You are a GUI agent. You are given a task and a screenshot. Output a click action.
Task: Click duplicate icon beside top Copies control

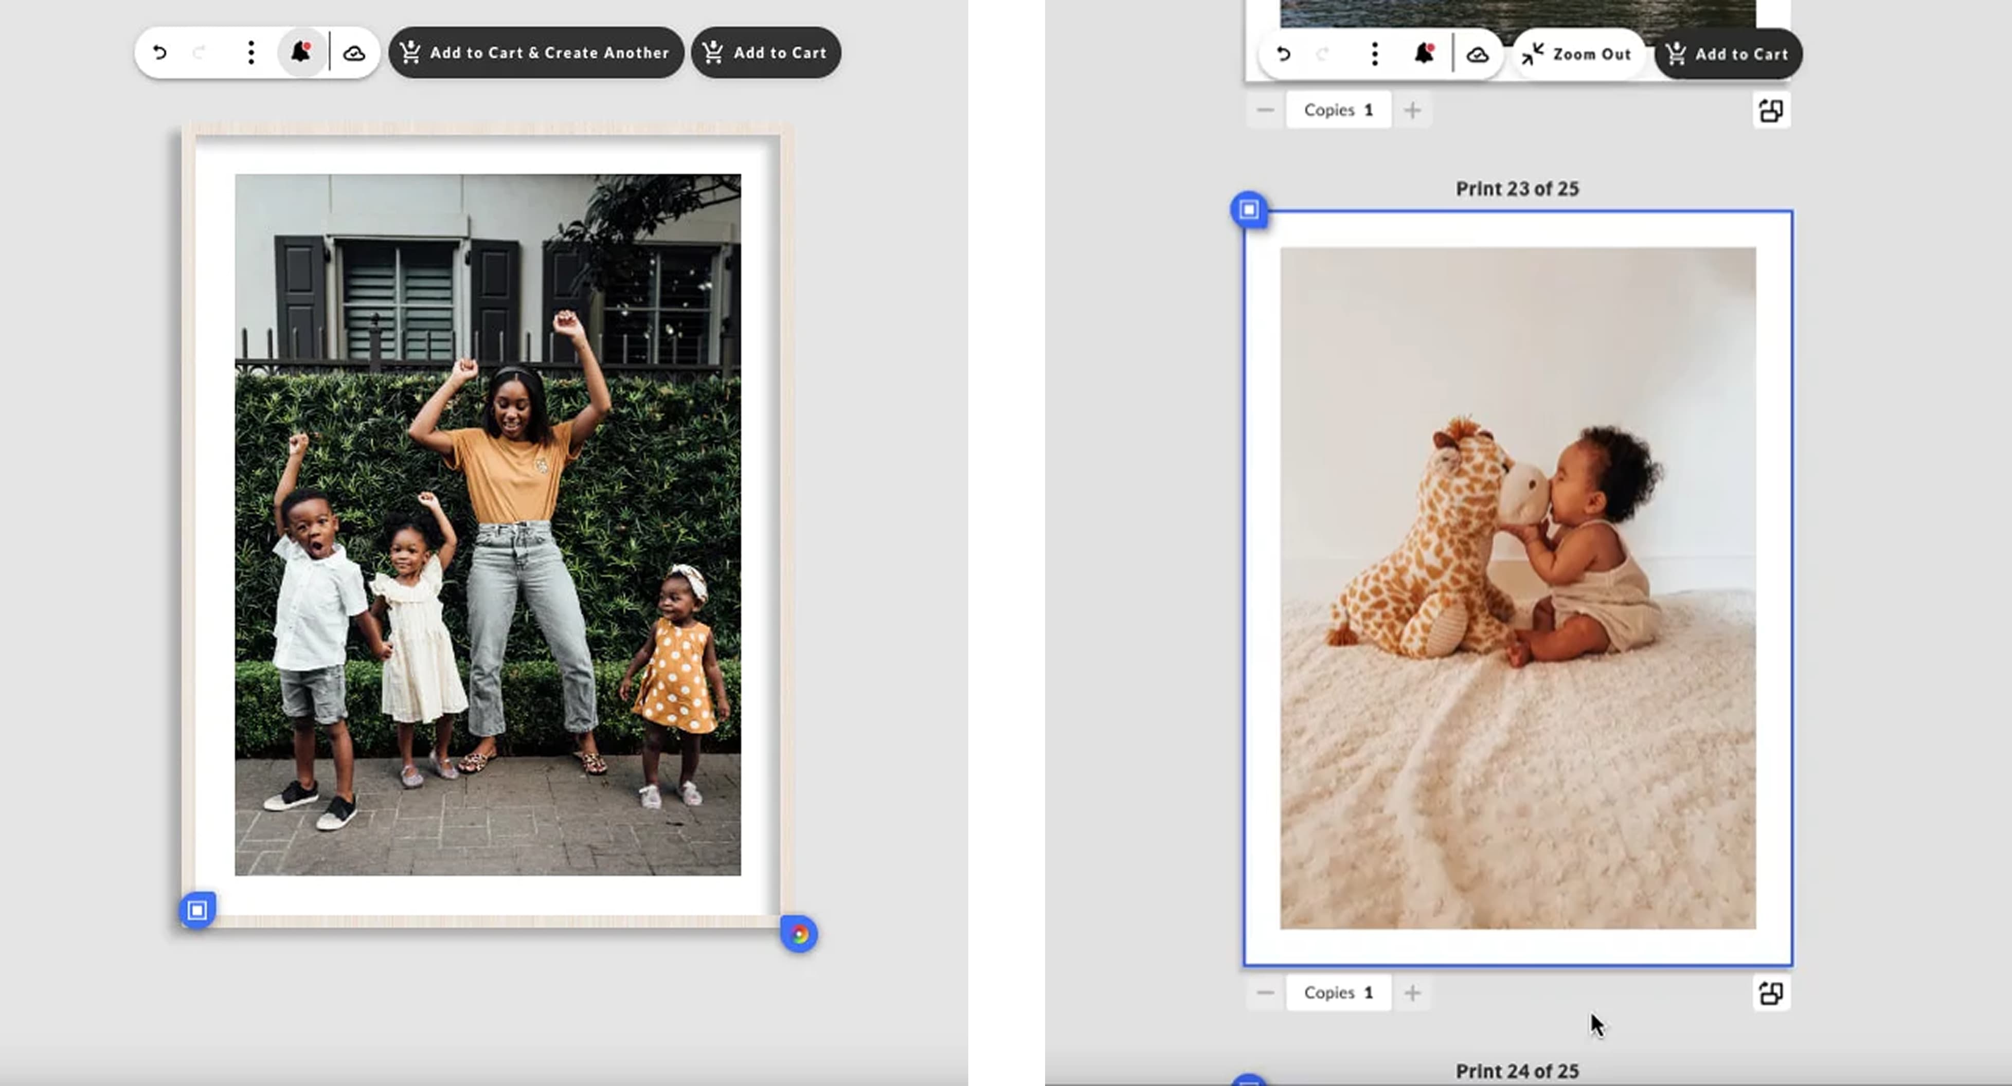coord(1771,110)
